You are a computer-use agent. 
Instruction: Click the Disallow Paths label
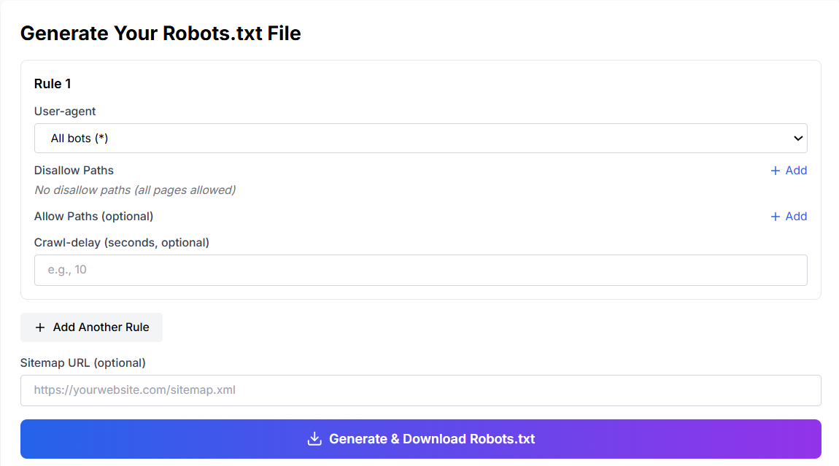point(74,170)
